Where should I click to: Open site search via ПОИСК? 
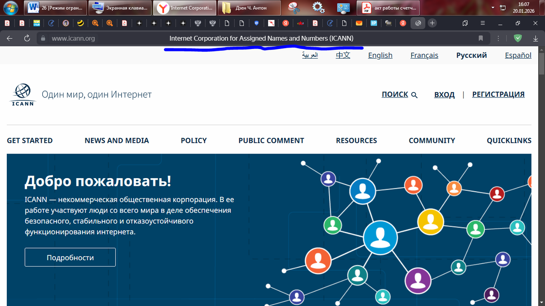pos(395,94)
